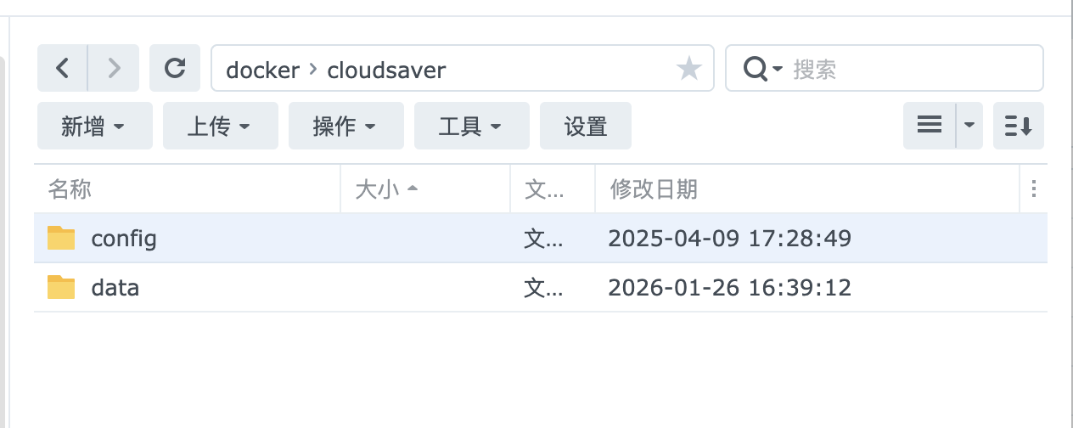Expand view mode dropdown arrow
1073x428 pixels.
(969, 126)
